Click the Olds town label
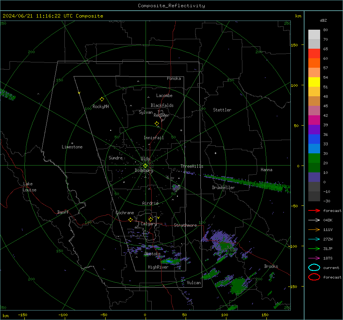Image resolution: width=343 pixels, height=320 pixels. point(145,159)
